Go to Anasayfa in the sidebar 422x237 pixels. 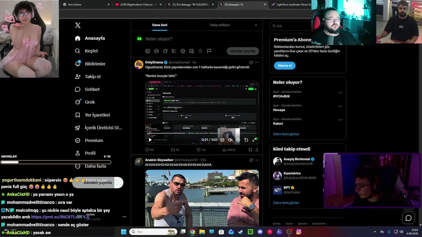pos(90,38)
